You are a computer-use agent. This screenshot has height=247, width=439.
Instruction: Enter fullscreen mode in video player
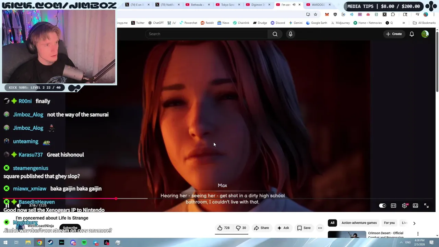(426, 206)
